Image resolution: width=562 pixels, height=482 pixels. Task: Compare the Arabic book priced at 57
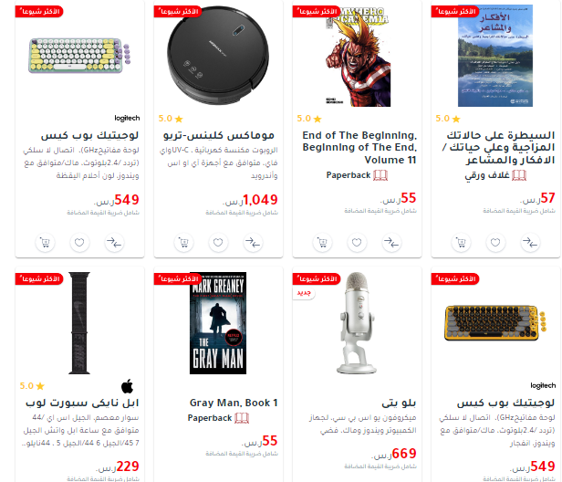pos(530,243)
